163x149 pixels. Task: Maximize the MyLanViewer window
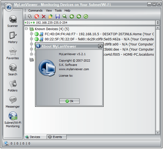coord(154,4)
